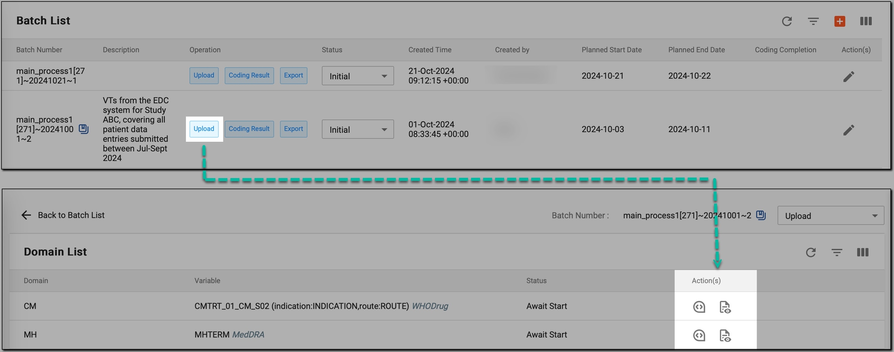This screenshot has height=352, width=894.
Task: Click the WHODrug dictionary label
Action: (x=430, y=306)
